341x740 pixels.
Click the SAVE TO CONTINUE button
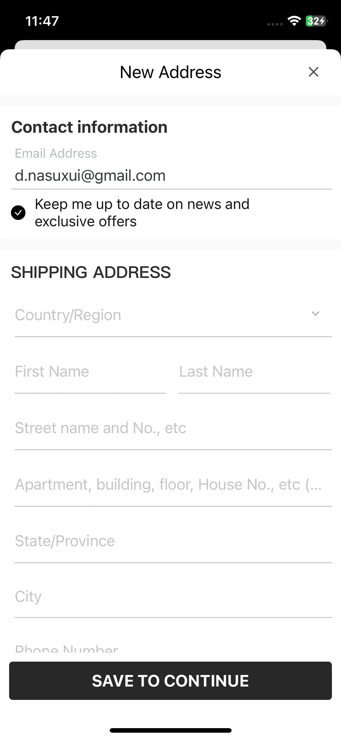tap(170, 681)
